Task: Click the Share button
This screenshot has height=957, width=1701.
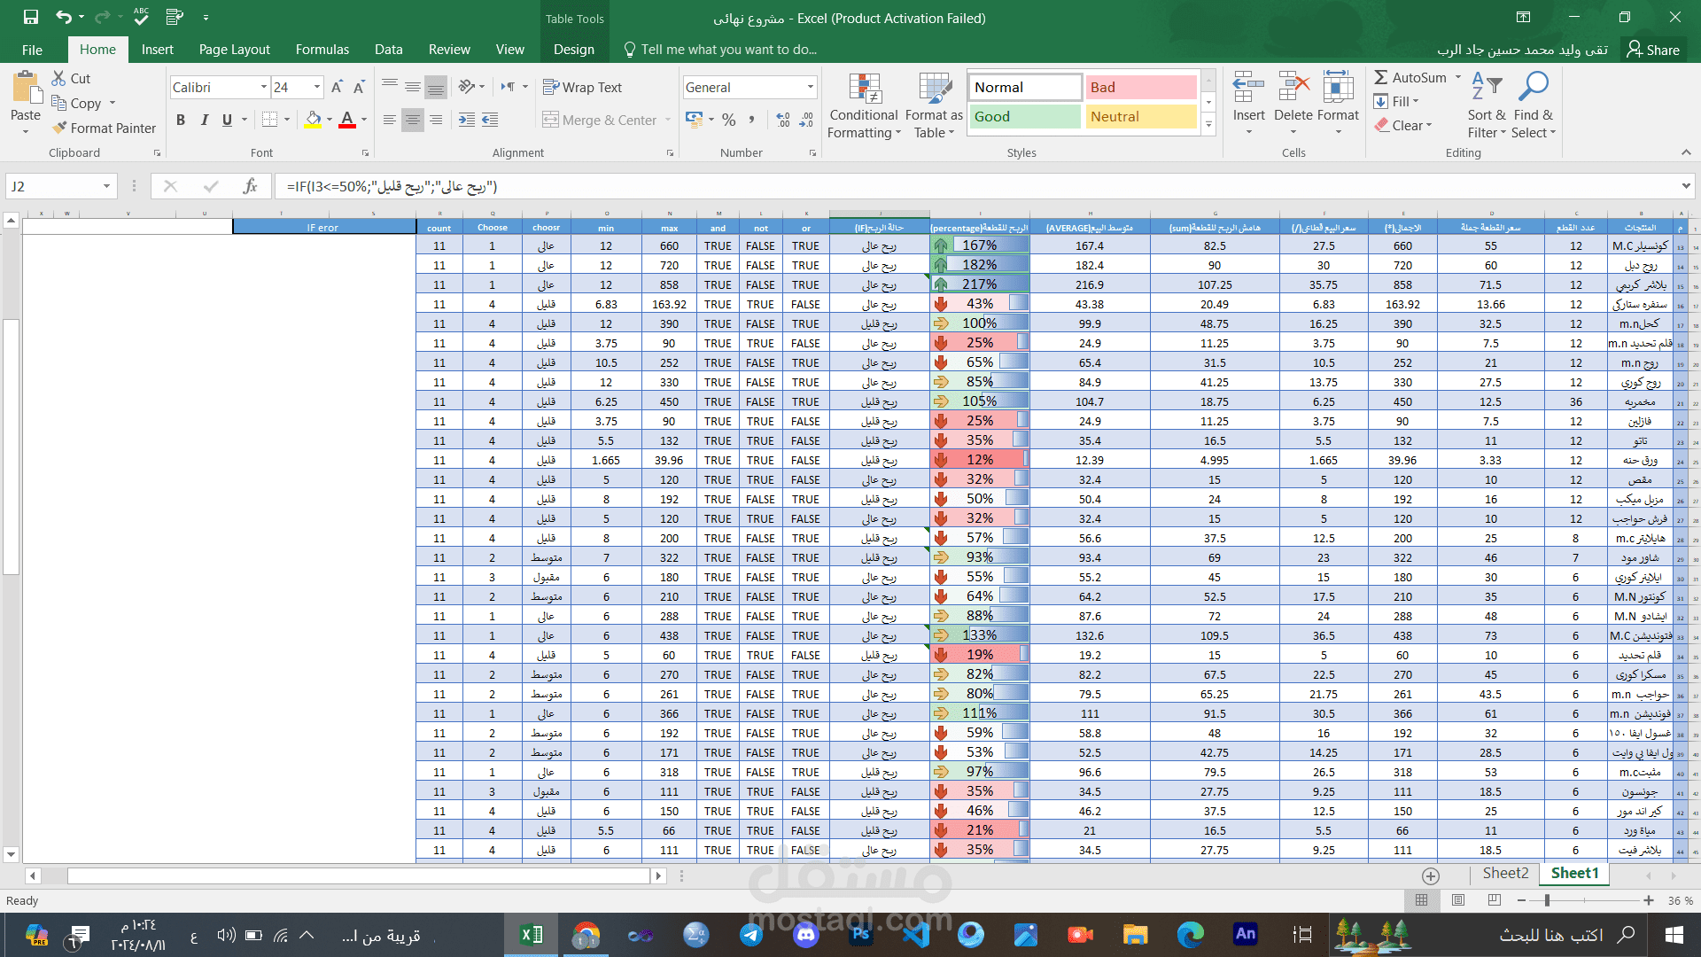Action: (1653, 50)
